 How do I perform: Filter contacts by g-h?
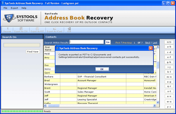pos(169,62)
